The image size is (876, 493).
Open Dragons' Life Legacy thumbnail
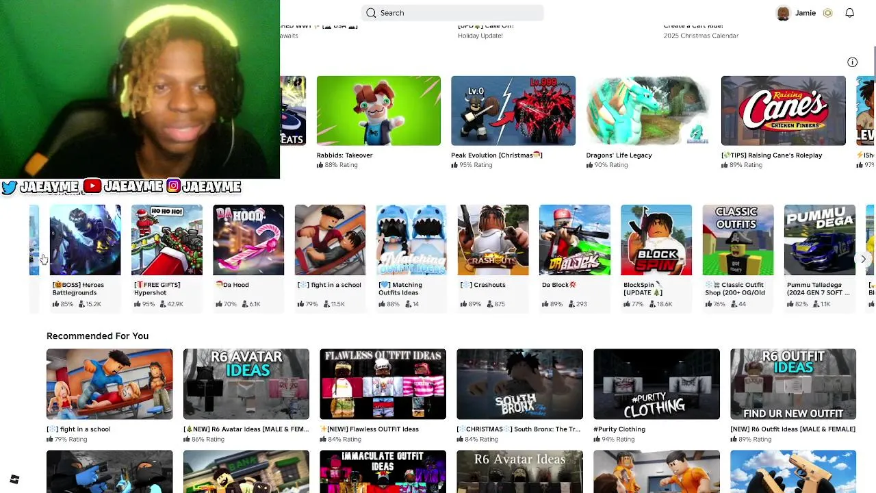648,111
